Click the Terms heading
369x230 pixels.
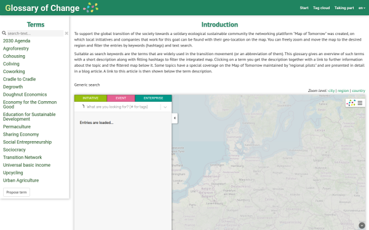[x=36, y=25]
